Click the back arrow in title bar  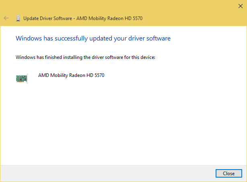coord(6,18)
